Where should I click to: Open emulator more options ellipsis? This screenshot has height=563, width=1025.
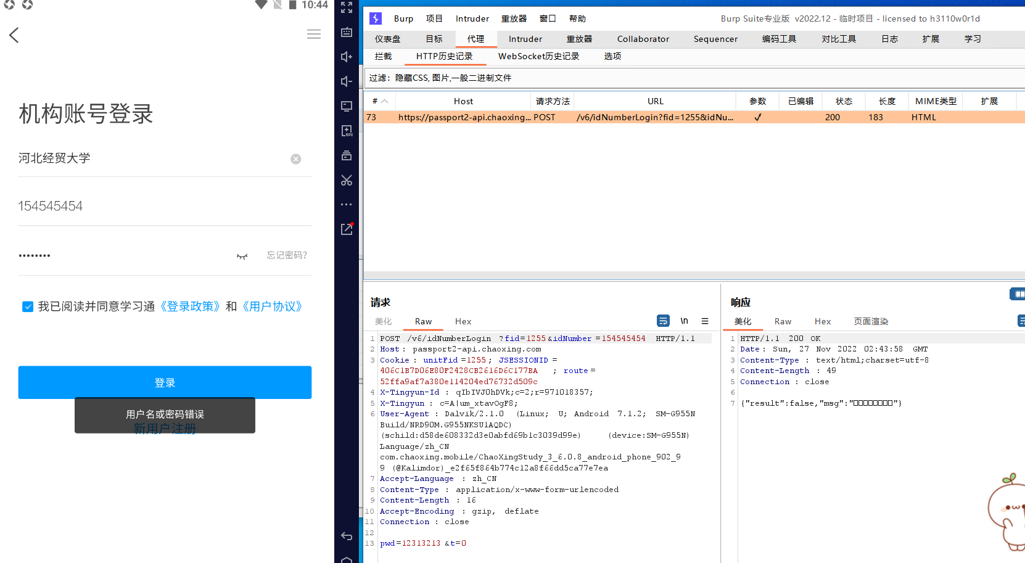click(x=347, y=204)
